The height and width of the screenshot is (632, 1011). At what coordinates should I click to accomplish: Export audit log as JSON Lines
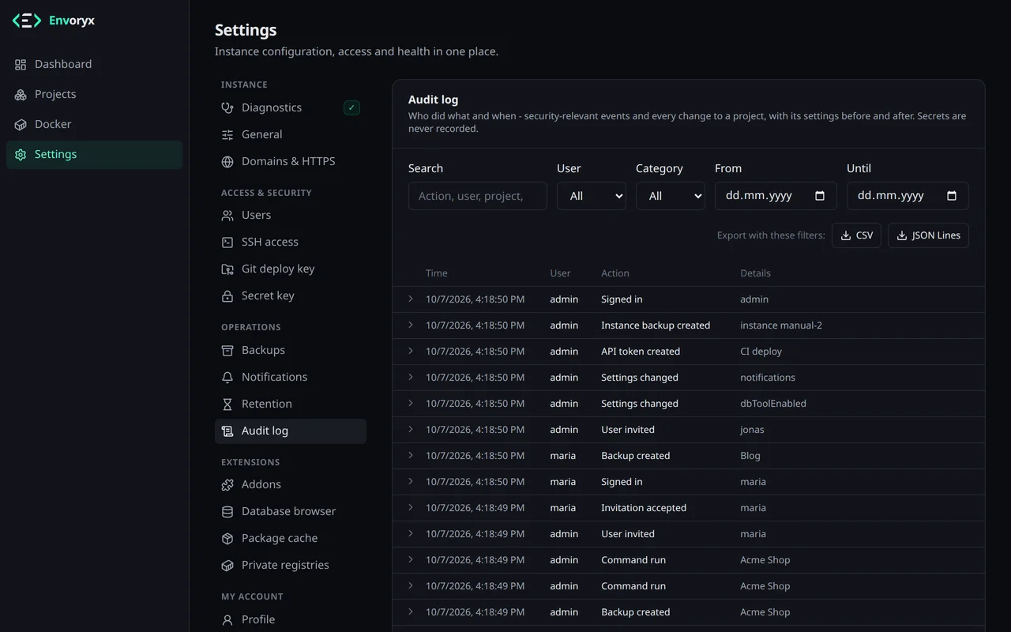[x=928, y=235]
